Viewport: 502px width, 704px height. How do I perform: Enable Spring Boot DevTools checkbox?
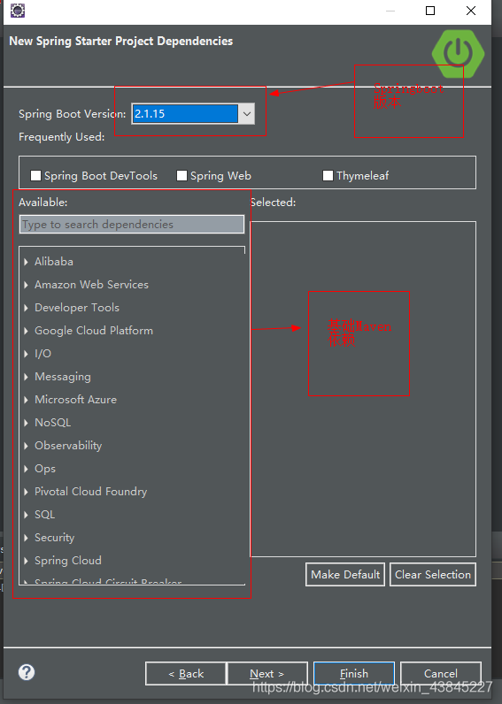pos(35,175)
